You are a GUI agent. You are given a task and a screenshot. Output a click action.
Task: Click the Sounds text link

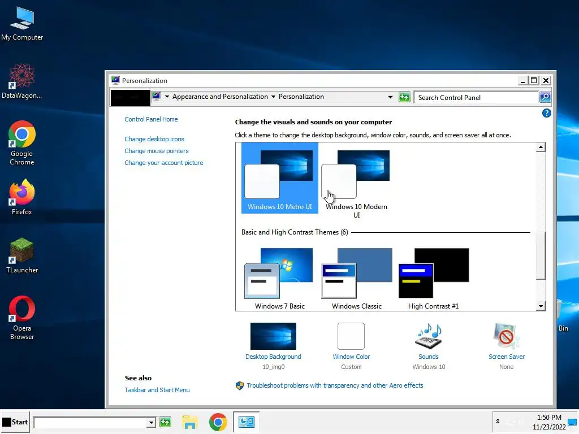pos(429,357)
